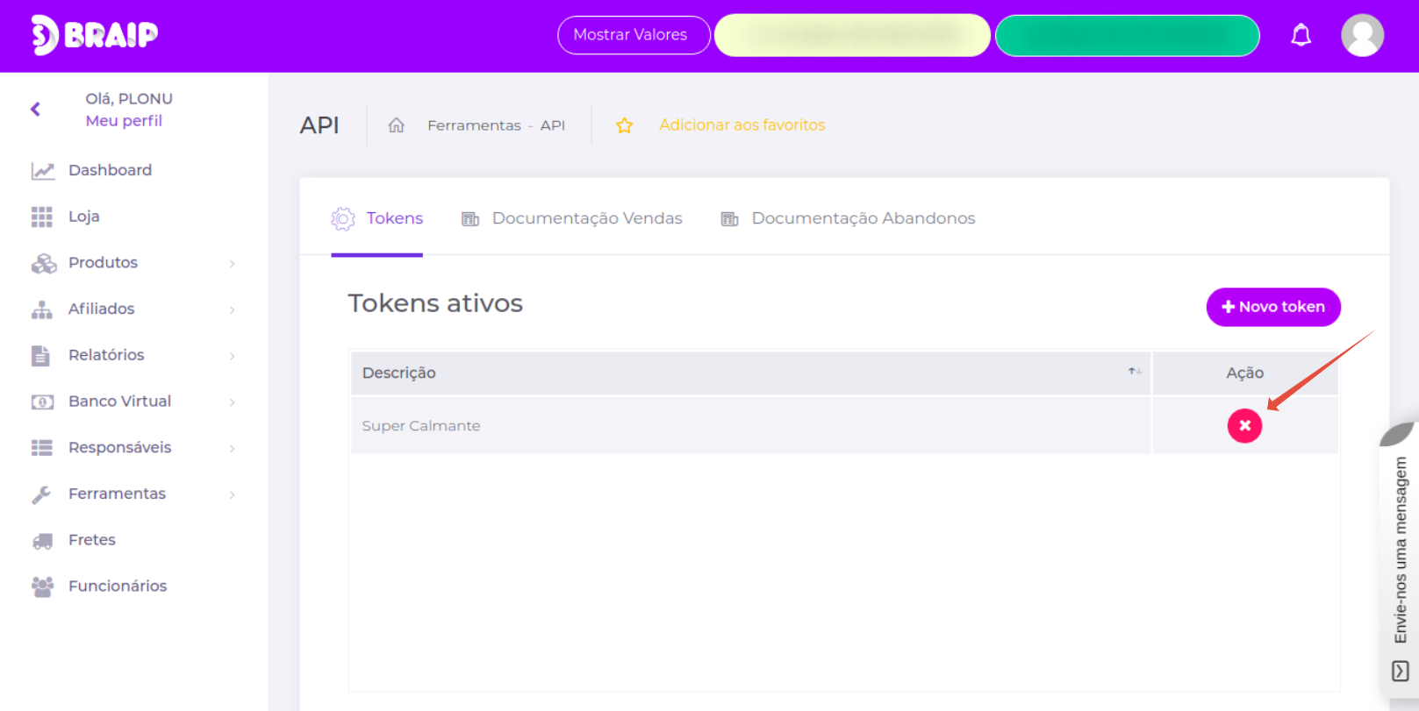
Task: Click the Produtos boxes icon
Action: coord(43,263)
